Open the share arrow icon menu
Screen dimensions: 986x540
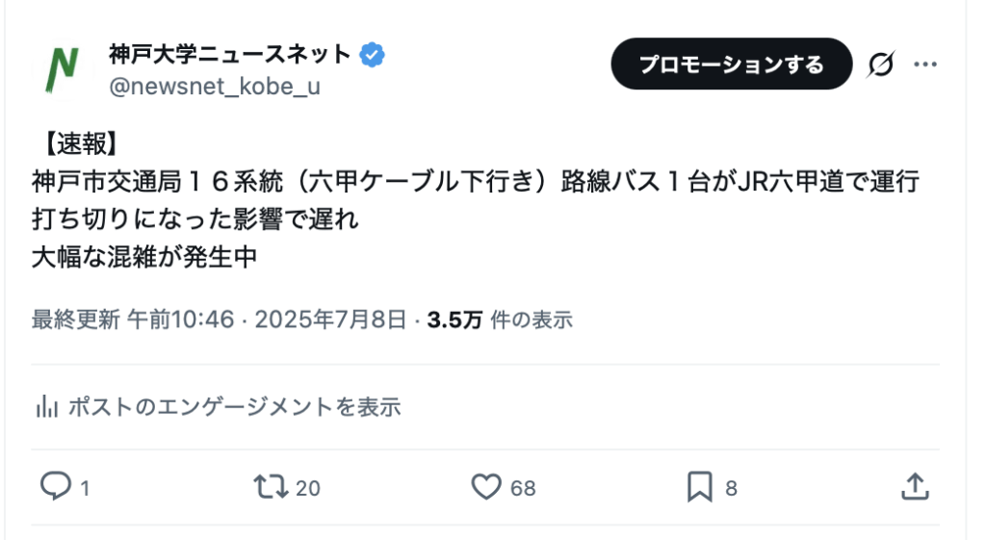point(914,487)
